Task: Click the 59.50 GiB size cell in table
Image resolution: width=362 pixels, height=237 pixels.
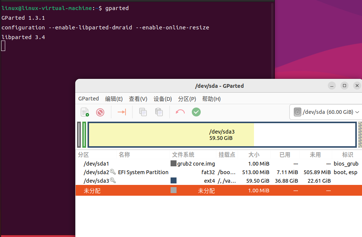Action: [258, 181]
